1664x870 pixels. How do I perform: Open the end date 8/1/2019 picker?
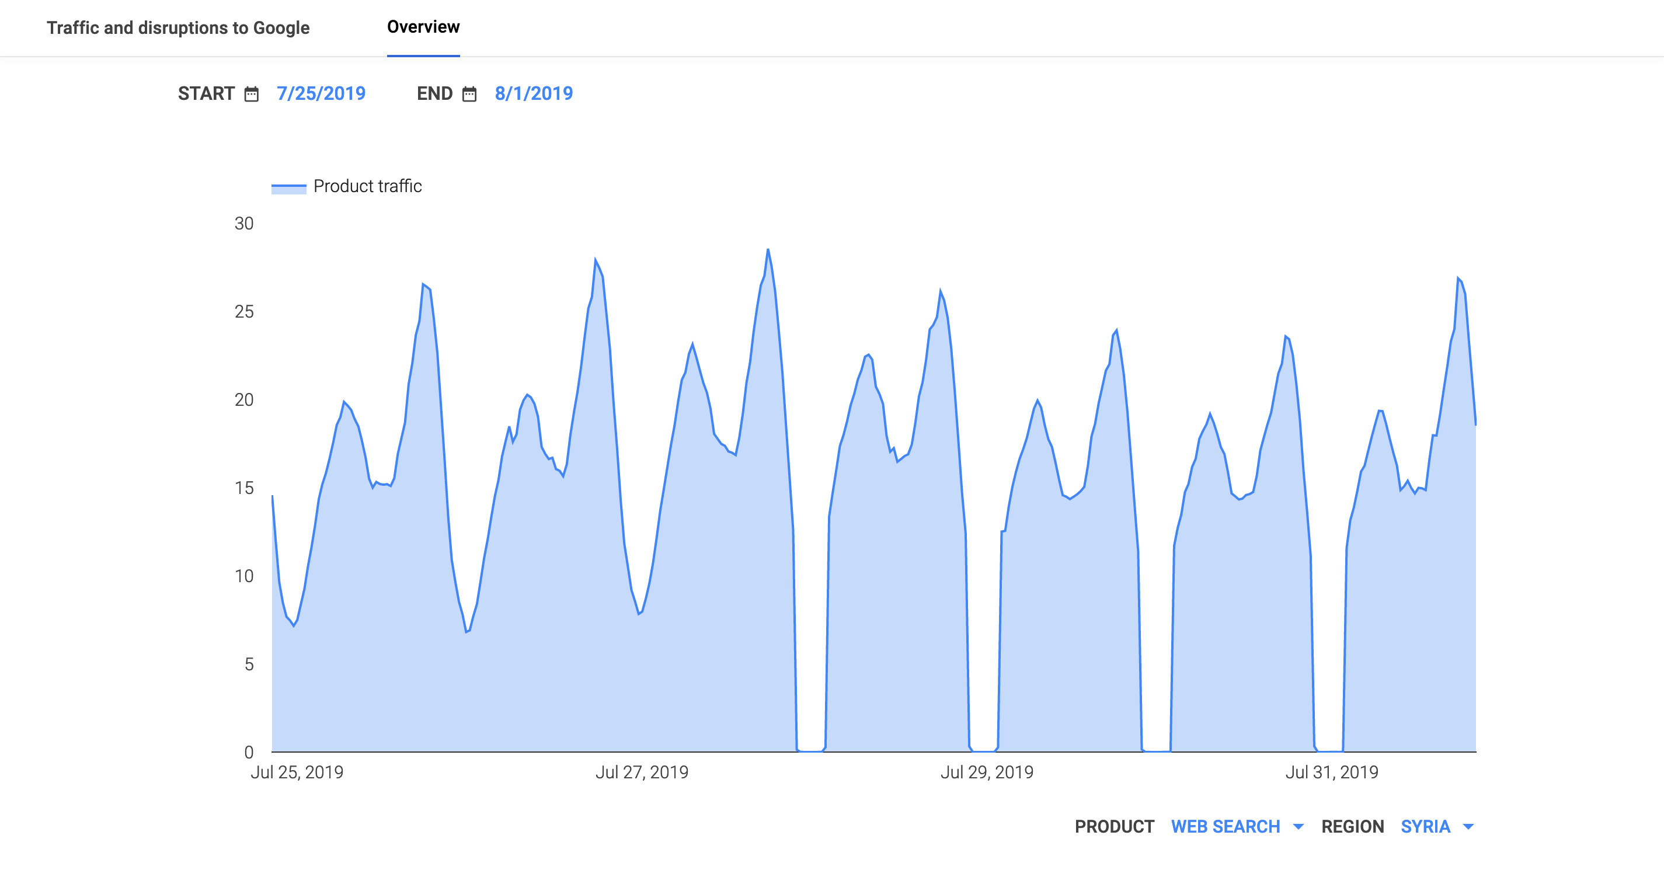click(534, 93)
